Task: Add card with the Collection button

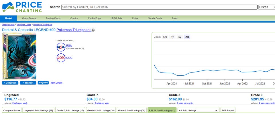Action: [10, 83]
